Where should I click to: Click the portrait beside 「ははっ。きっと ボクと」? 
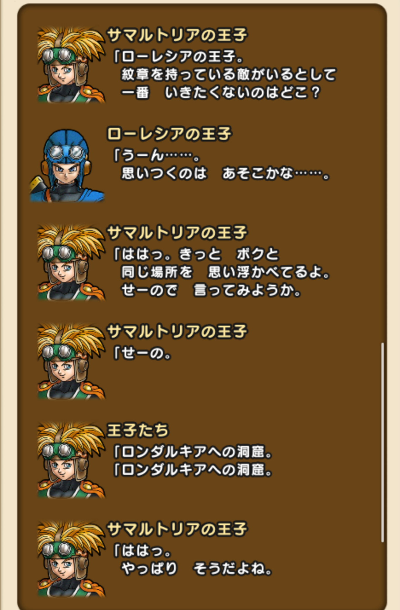[71, 262]
